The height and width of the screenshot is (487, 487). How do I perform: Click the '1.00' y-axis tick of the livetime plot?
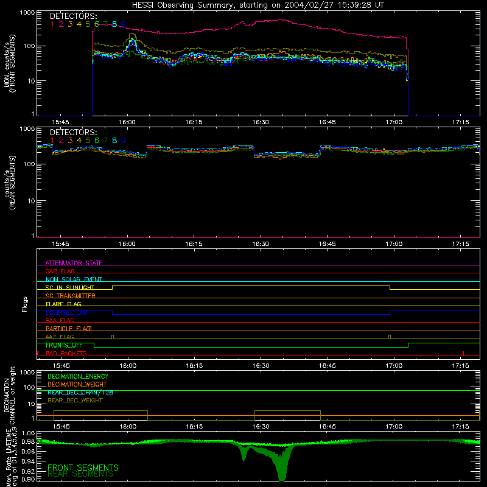[28, 433]
